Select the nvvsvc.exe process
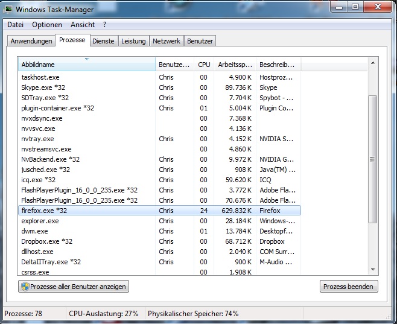The width and height of the screenshot is (397, 324). 159,129
